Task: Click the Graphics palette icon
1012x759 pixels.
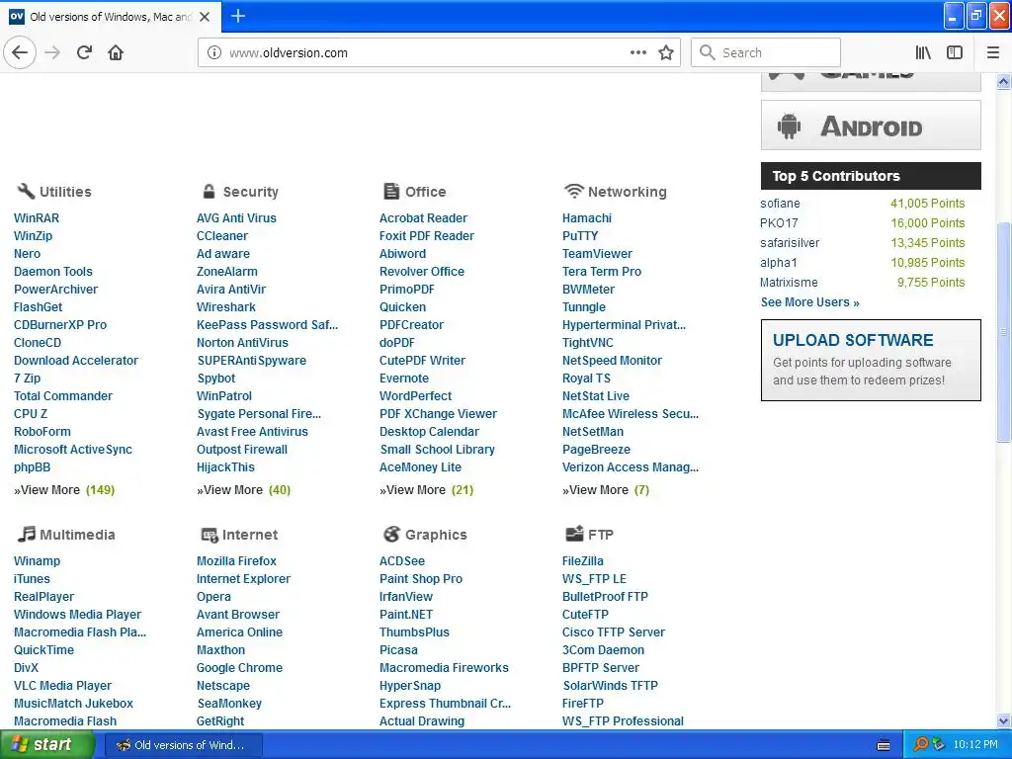Action: [391, 534]
